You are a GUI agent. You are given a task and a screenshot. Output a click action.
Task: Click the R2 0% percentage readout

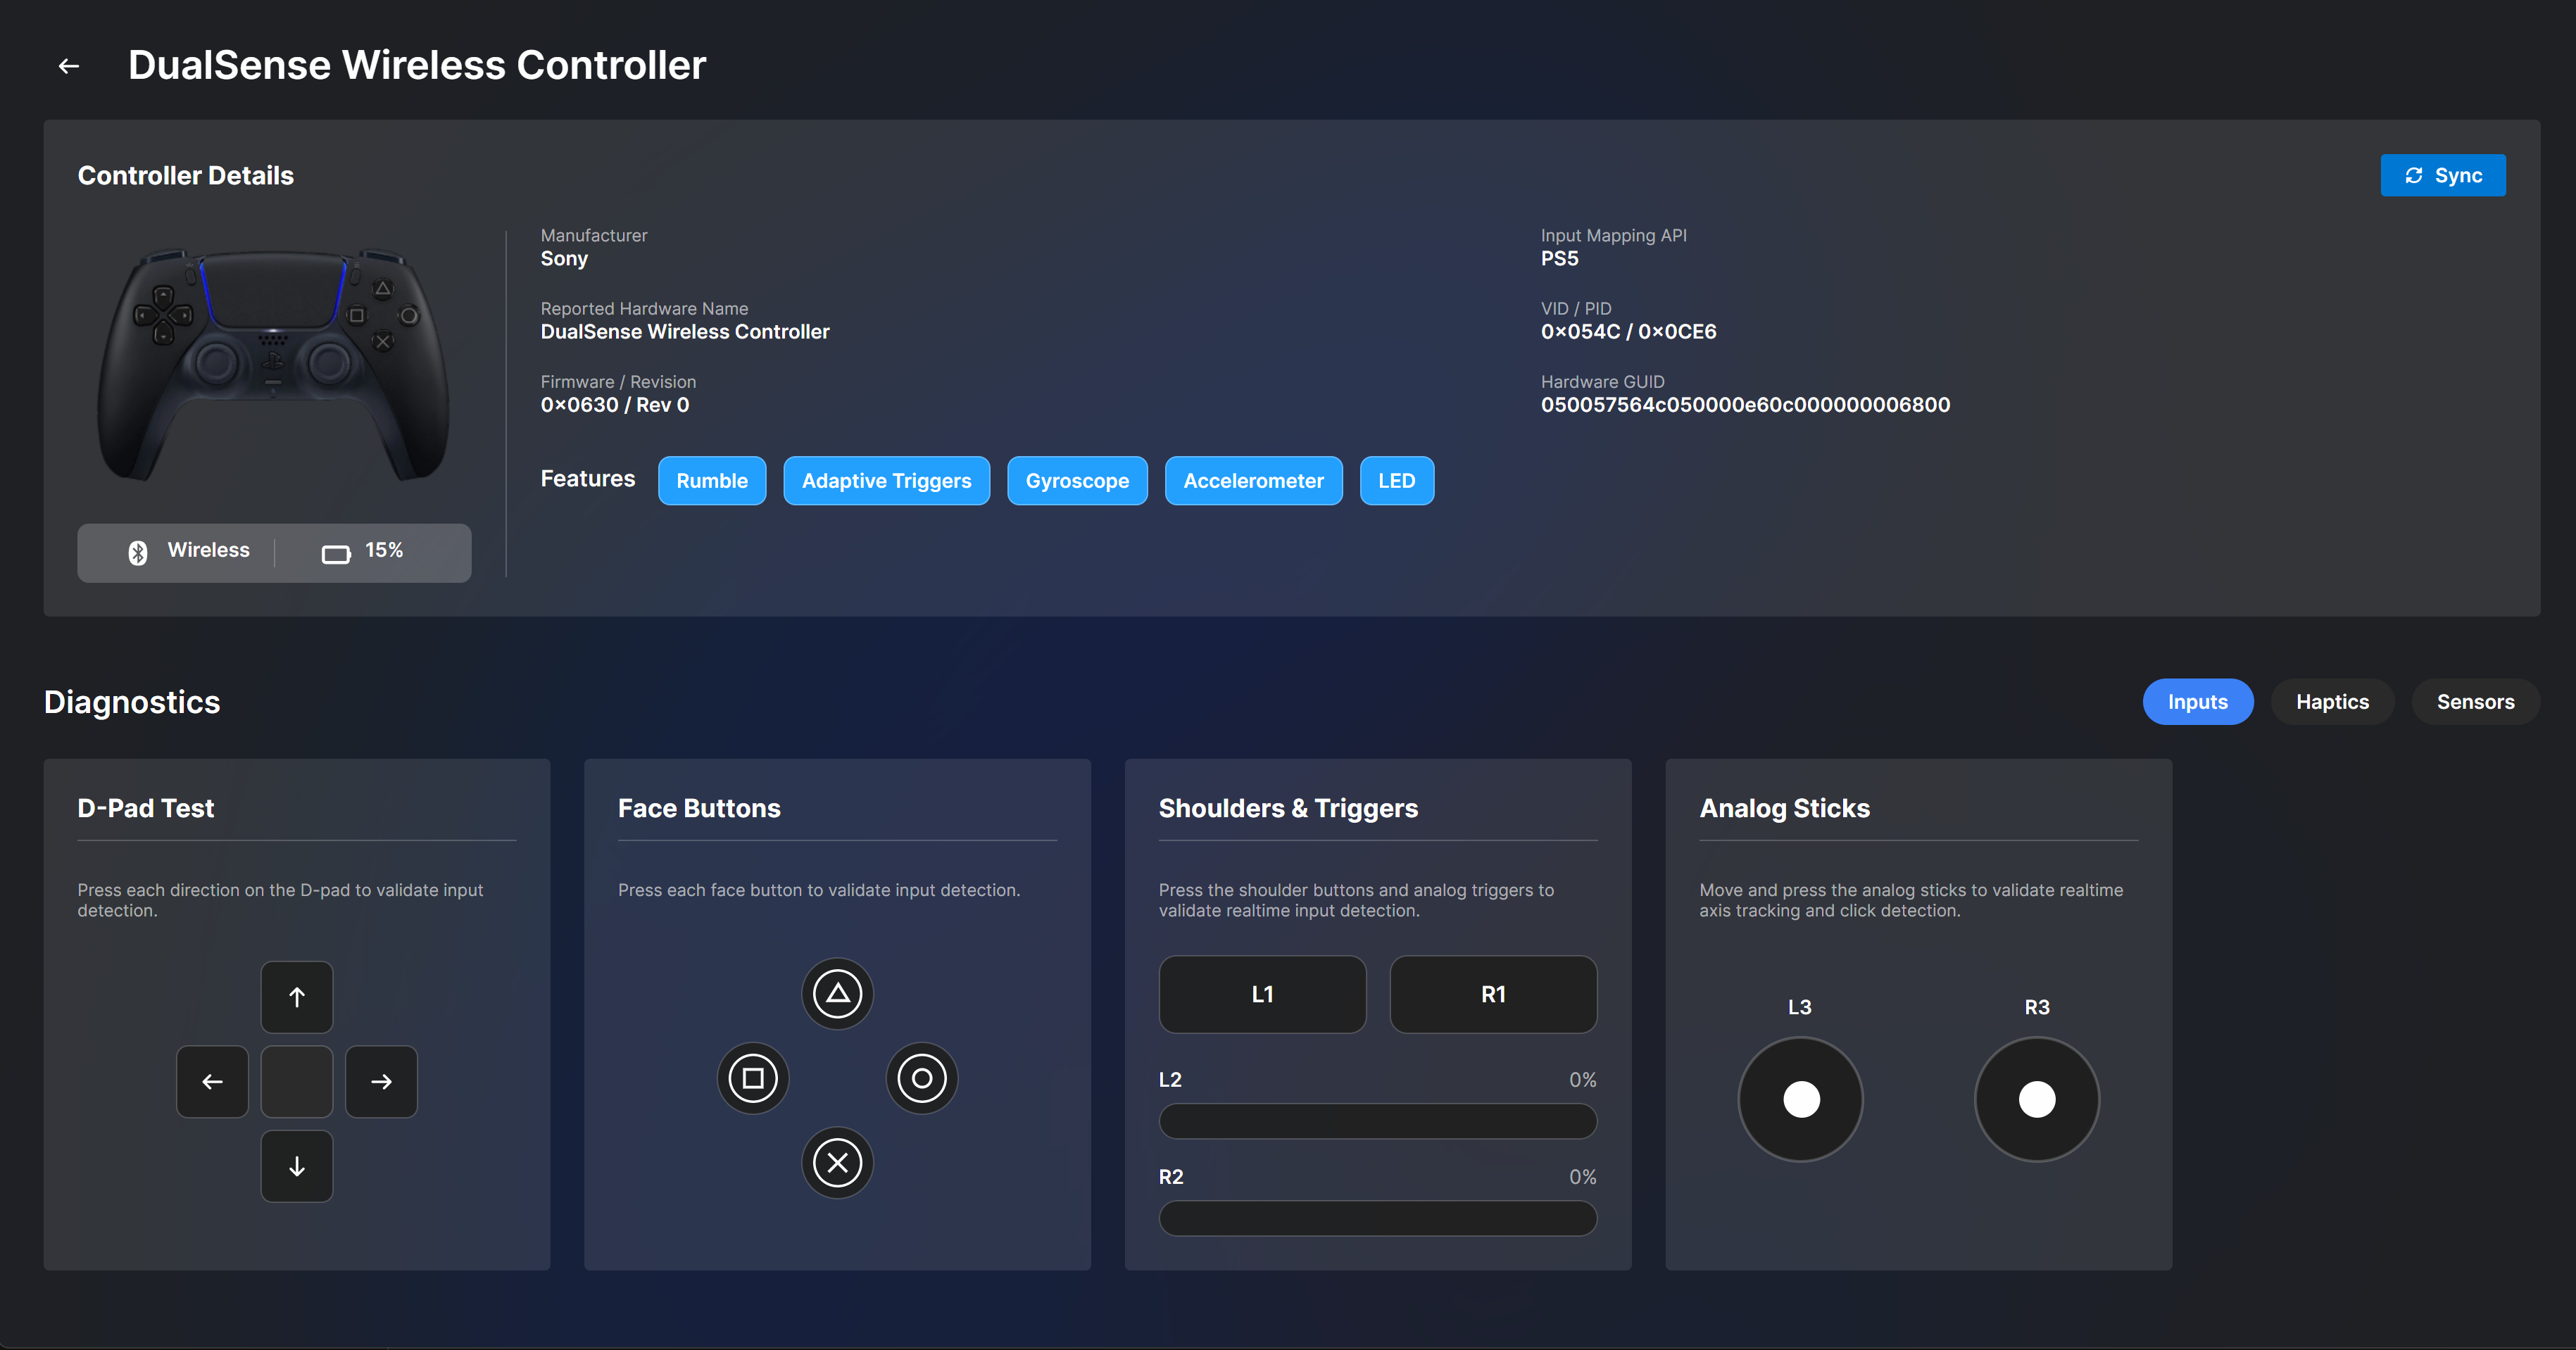click(1582, 1177)
